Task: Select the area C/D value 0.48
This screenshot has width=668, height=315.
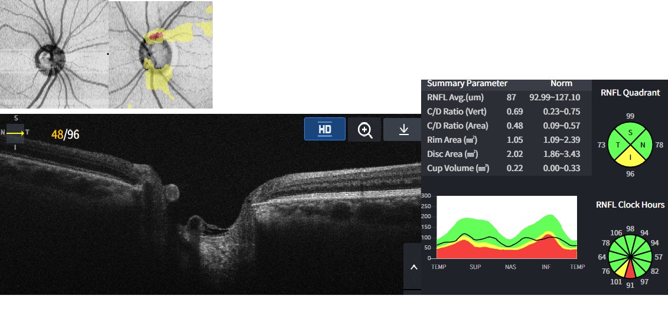Action: click(x=514, y=126)
